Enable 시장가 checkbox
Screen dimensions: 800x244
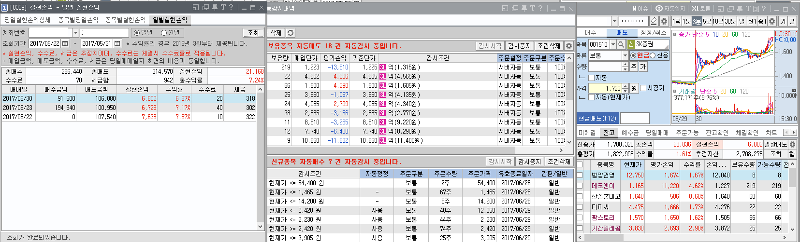(x=643, y=88)
